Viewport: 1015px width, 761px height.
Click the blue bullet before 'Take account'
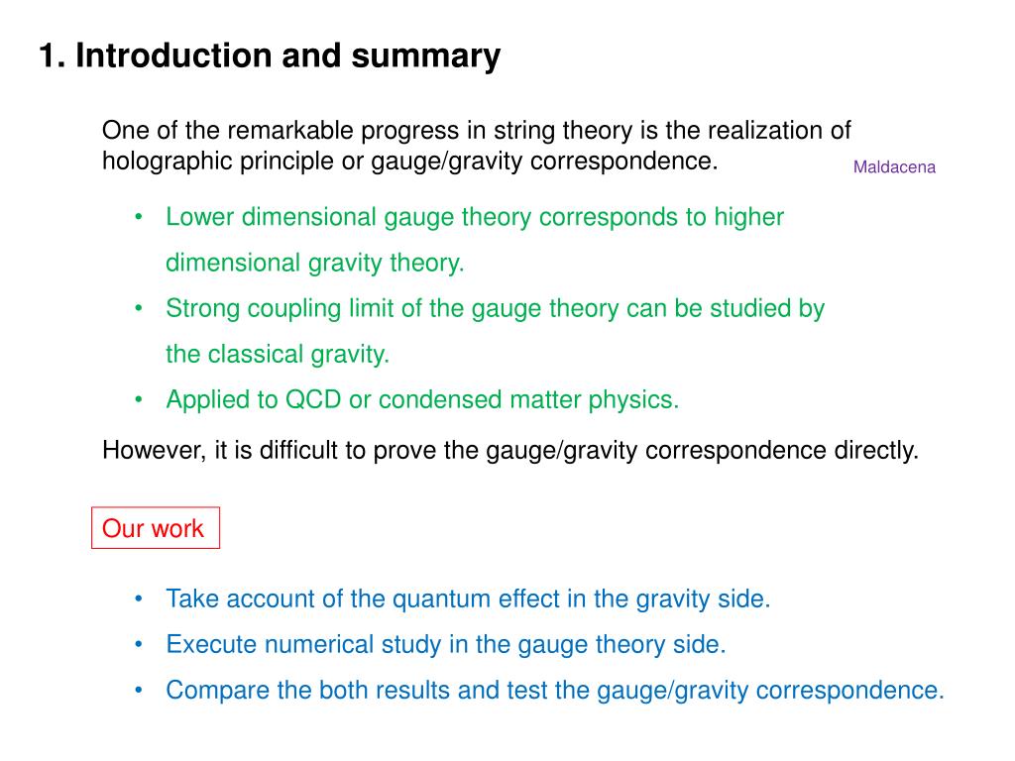pyautogui.click(x=139, y=598)
